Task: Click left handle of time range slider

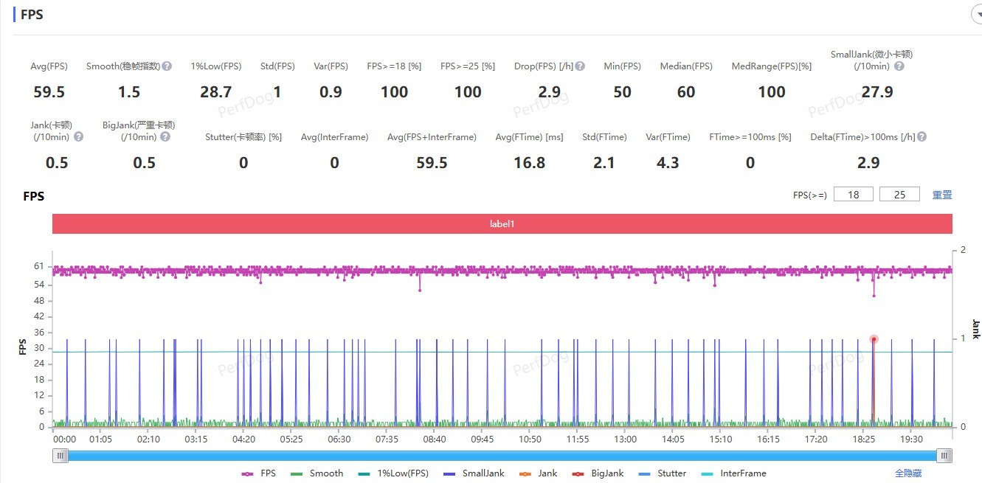Action: [60, 456]
